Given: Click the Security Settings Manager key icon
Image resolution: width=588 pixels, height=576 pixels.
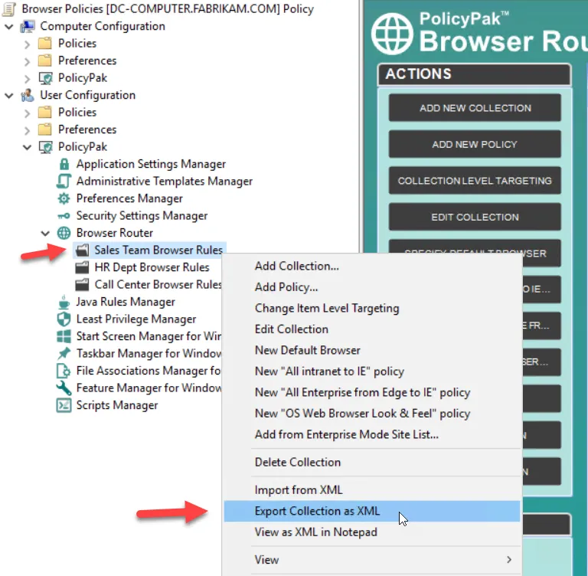Looking at the screenshot, I should click(x=64, y=216).
